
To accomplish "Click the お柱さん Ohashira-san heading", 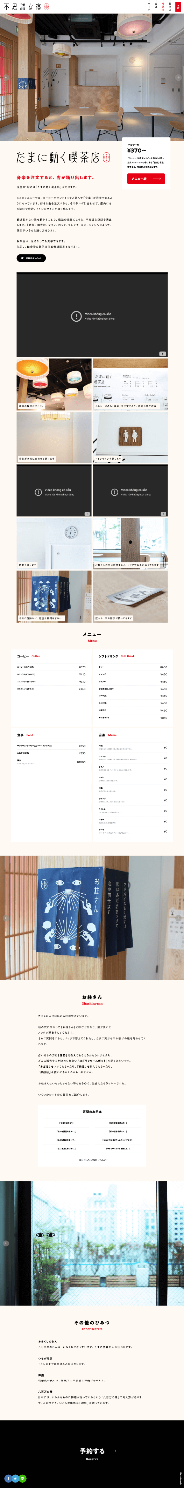I will [92, 1000].
